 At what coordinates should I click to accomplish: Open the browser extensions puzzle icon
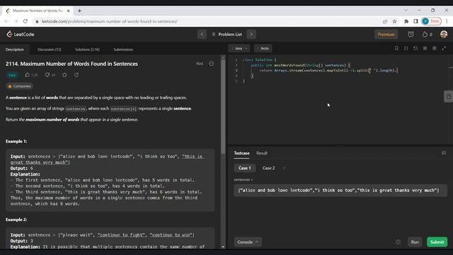pyautogui.click(x=406, y=21)
